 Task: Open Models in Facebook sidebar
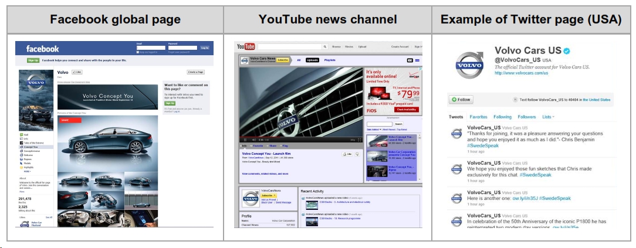[26, 164]
